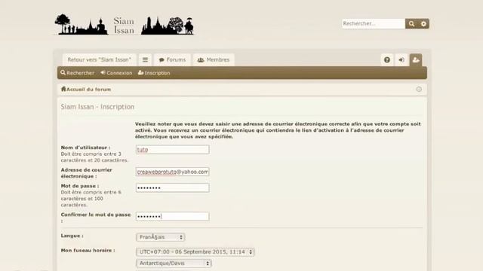Click the Confirmer le mot de passe field
This screenshot has width=483, height=271.
tap(173, 216)
